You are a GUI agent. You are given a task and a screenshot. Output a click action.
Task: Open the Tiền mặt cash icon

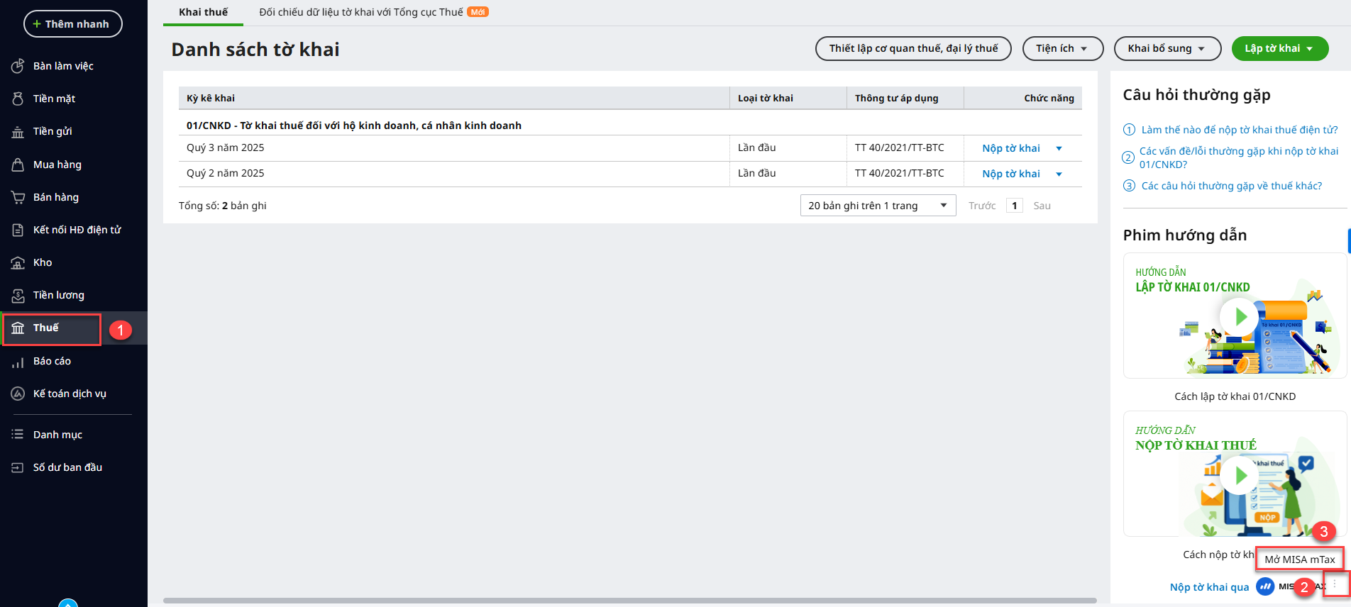point(18,99)
